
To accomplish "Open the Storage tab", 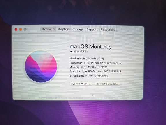I will (x=78, y=29).
